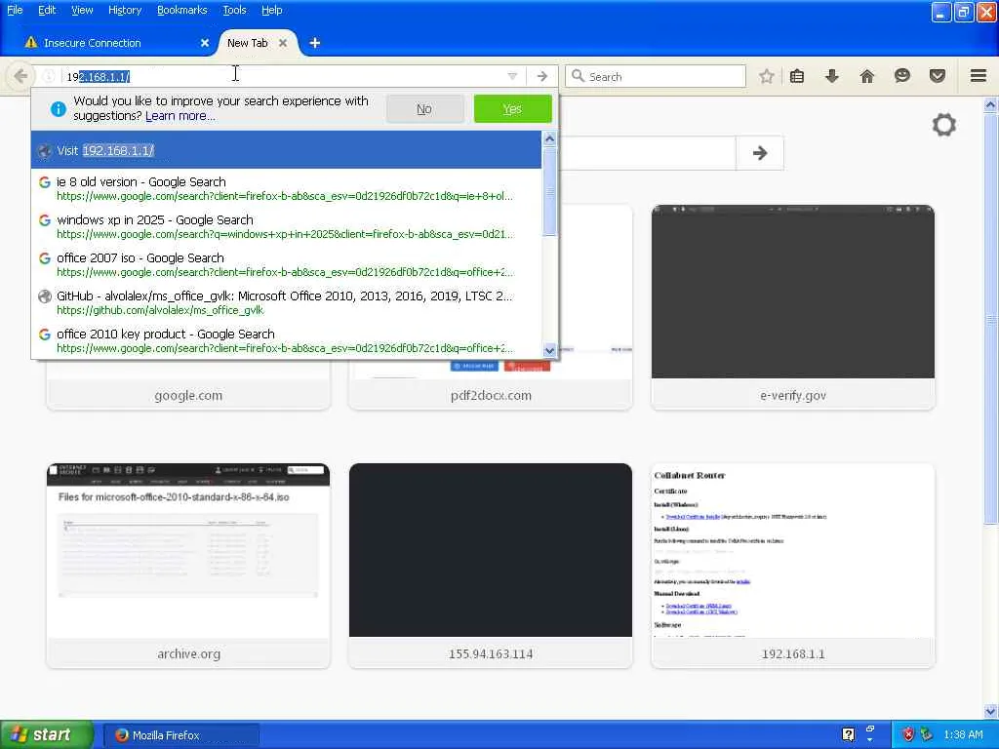
Task: Open the Learn more link
Action: pos(180,116)
